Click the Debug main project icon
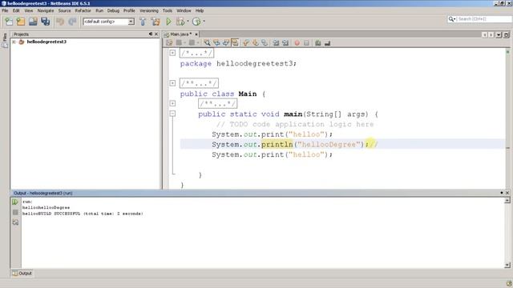This screenshot has width=513, height=288. 180,22
